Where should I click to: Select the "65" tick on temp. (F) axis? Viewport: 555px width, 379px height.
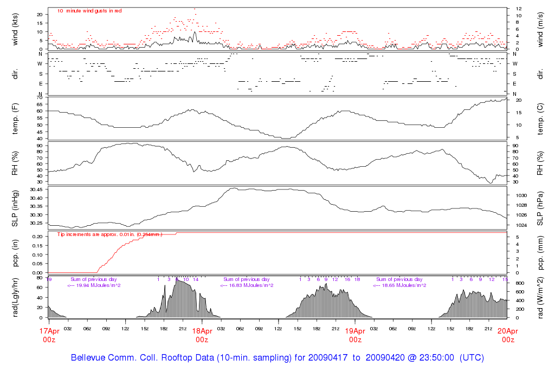click(x=40, y=104)
